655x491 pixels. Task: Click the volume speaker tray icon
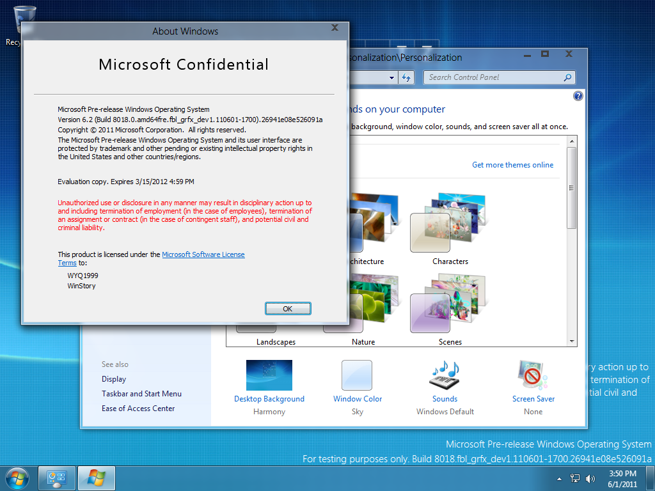point(590,478)
